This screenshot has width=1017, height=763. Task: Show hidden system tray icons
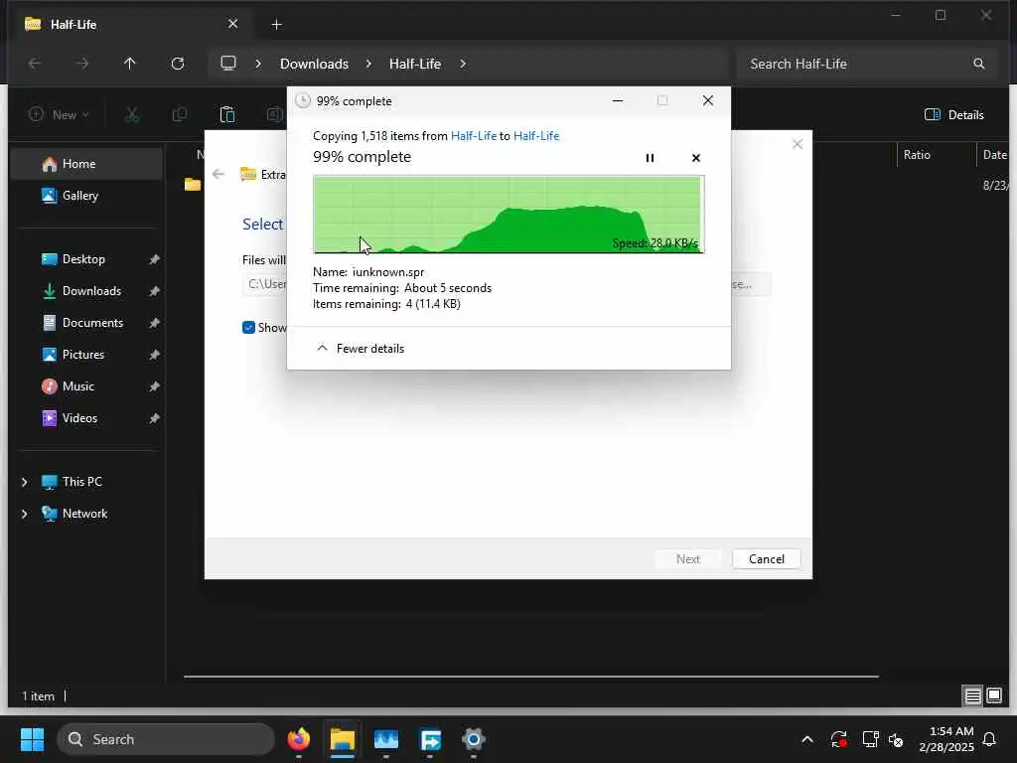[x=806, y=739]
